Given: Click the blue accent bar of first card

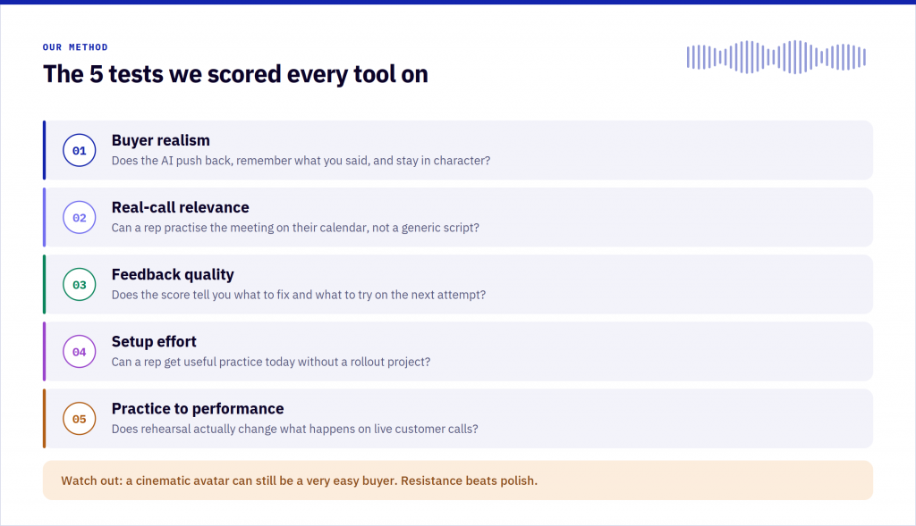Looking at the screenshot, I should (x=45, y=150).
